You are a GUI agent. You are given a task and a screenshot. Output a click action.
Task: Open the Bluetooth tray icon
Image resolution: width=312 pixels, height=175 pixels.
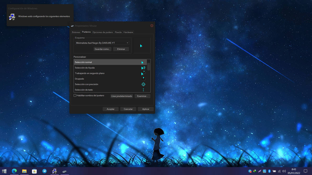point(269,171)
